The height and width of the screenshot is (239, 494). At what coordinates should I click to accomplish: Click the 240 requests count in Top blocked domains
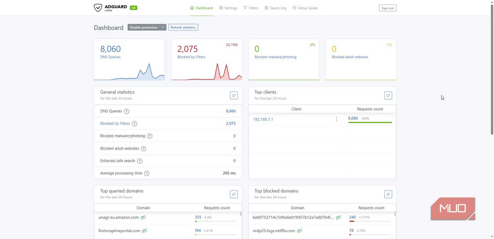click(x=352, y=217)
